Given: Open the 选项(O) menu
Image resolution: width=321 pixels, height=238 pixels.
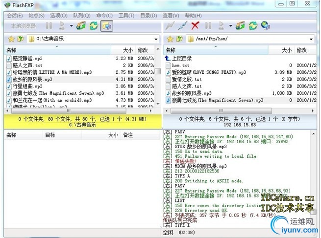Looking at the screenshot, I should tap(59, 16).
